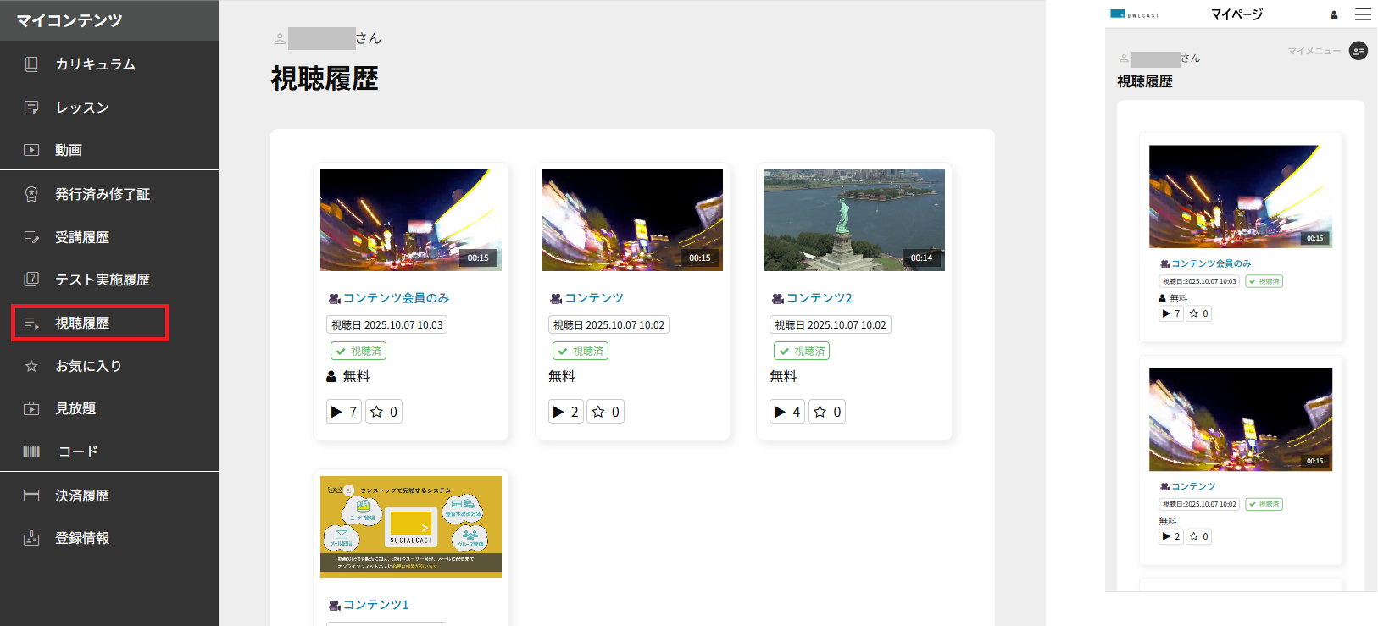This screenshot has width=1378, height=626.
Task: Open the コンテンツ会員のみ title link
Action: [x=396, y=298]
